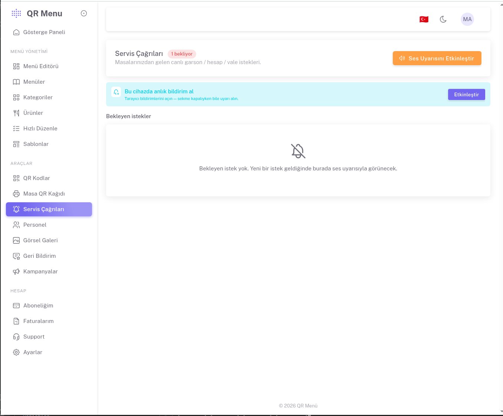Click the Kampanyalar megaphone icon
This screenshot has height=416, width=503.
click(16, 272)
